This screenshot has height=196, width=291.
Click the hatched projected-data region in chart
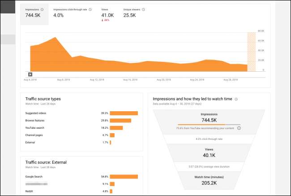[251, 52]
